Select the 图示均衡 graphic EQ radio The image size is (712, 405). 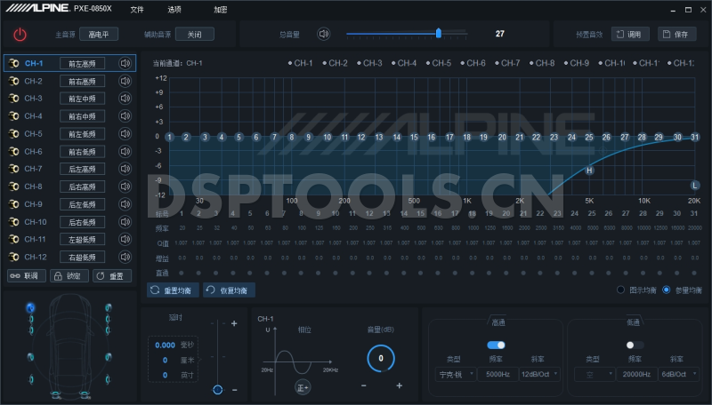tap(620, 290)
